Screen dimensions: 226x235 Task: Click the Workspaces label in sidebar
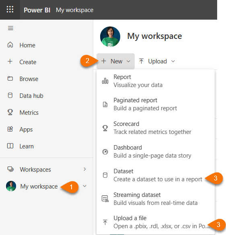click(35, 170)
